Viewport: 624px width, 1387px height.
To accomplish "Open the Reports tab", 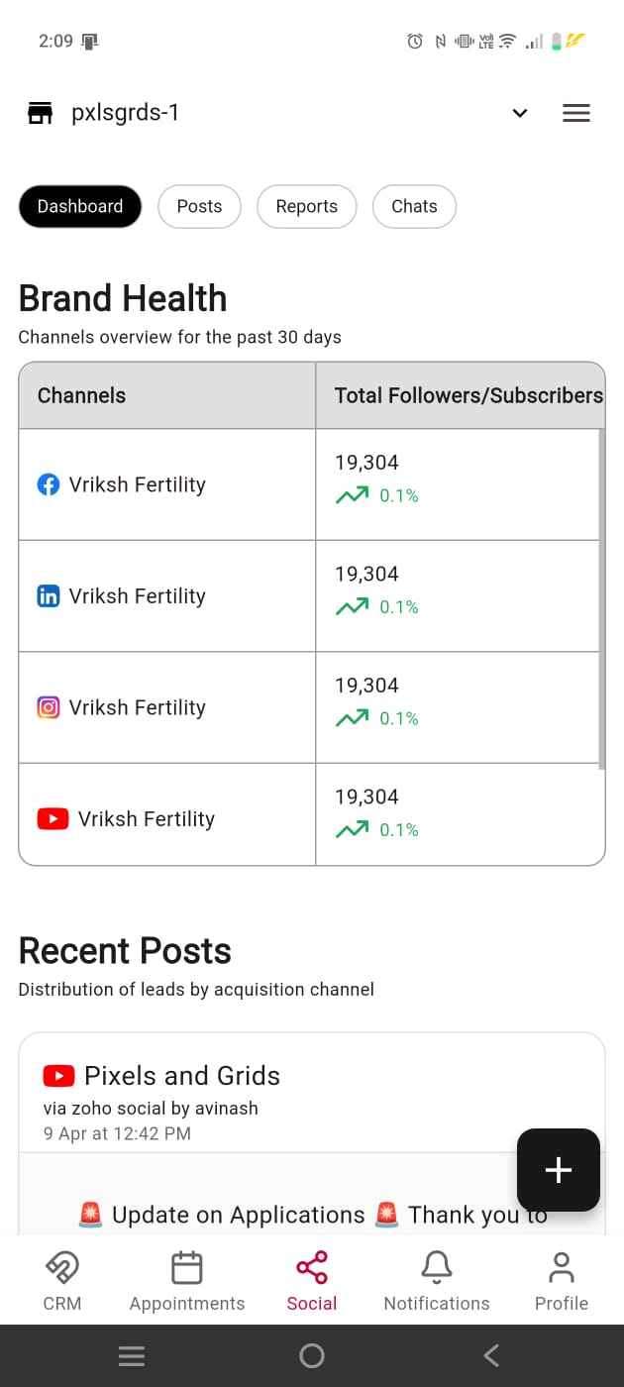I will tap(306, 206).
